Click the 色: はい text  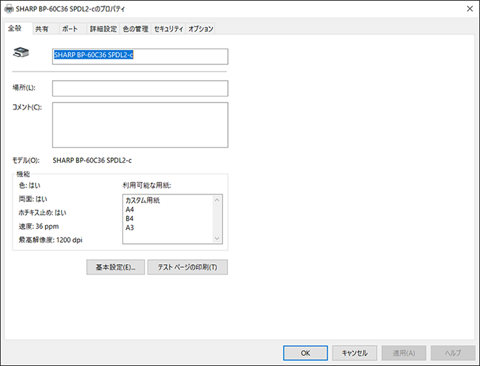click(29, 185)
